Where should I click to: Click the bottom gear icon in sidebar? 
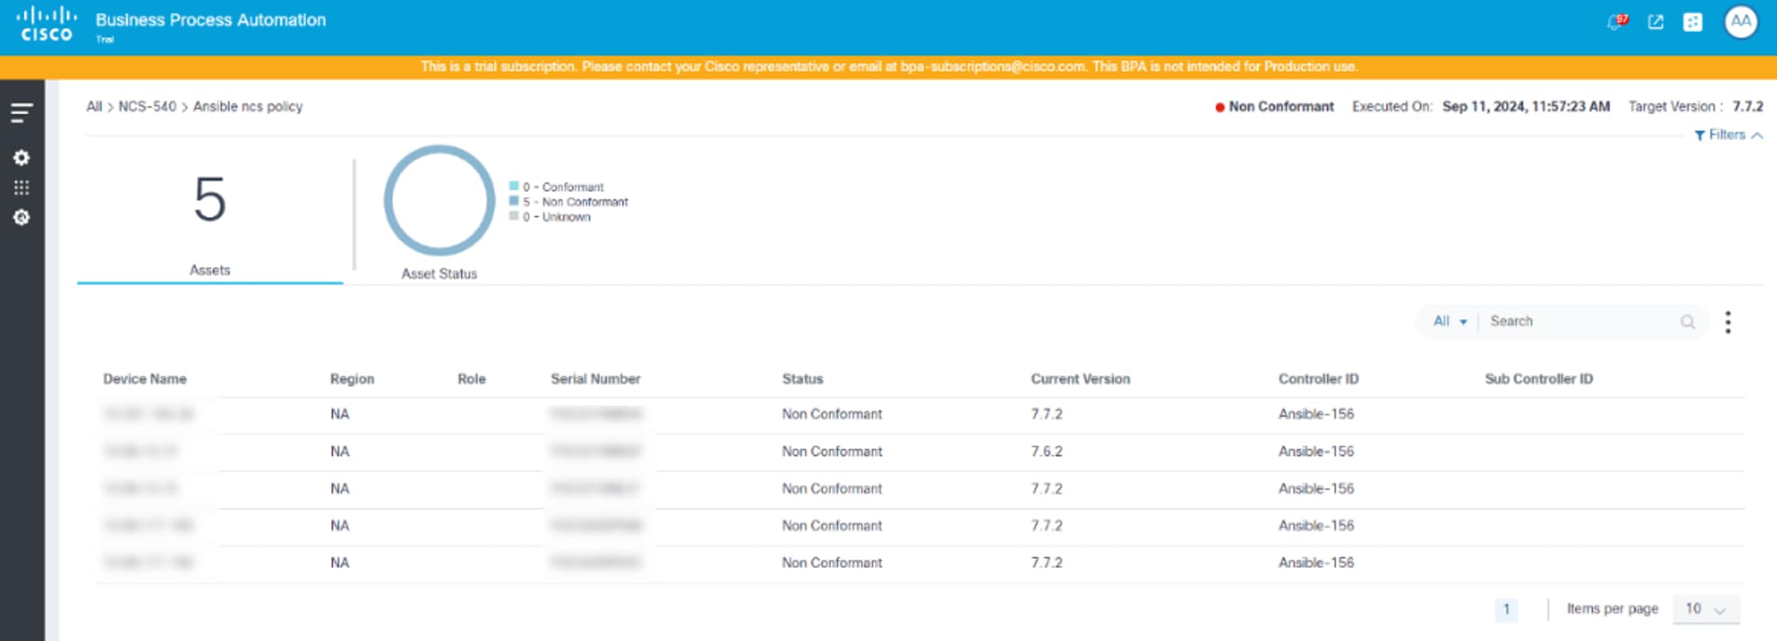coord(21,218)
